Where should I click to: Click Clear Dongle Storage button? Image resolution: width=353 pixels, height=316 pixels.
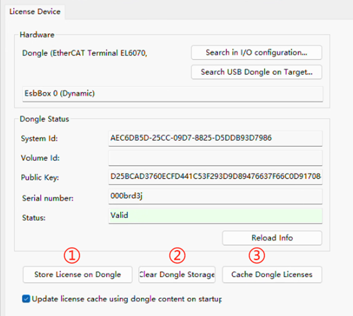coord(177,275)
